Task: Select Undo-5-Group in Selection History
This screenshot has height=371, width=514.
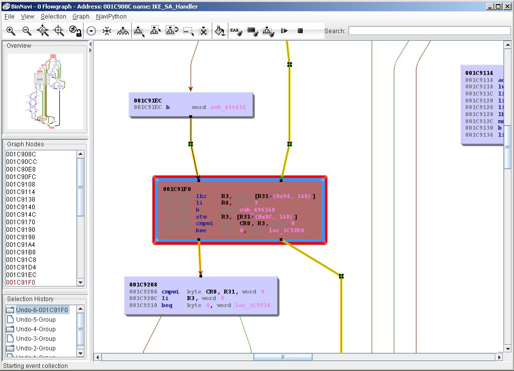Action: (x=36, y=319)
